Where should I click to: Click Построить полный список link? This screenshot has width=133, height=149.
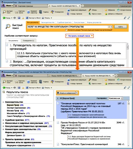point(79,36)
